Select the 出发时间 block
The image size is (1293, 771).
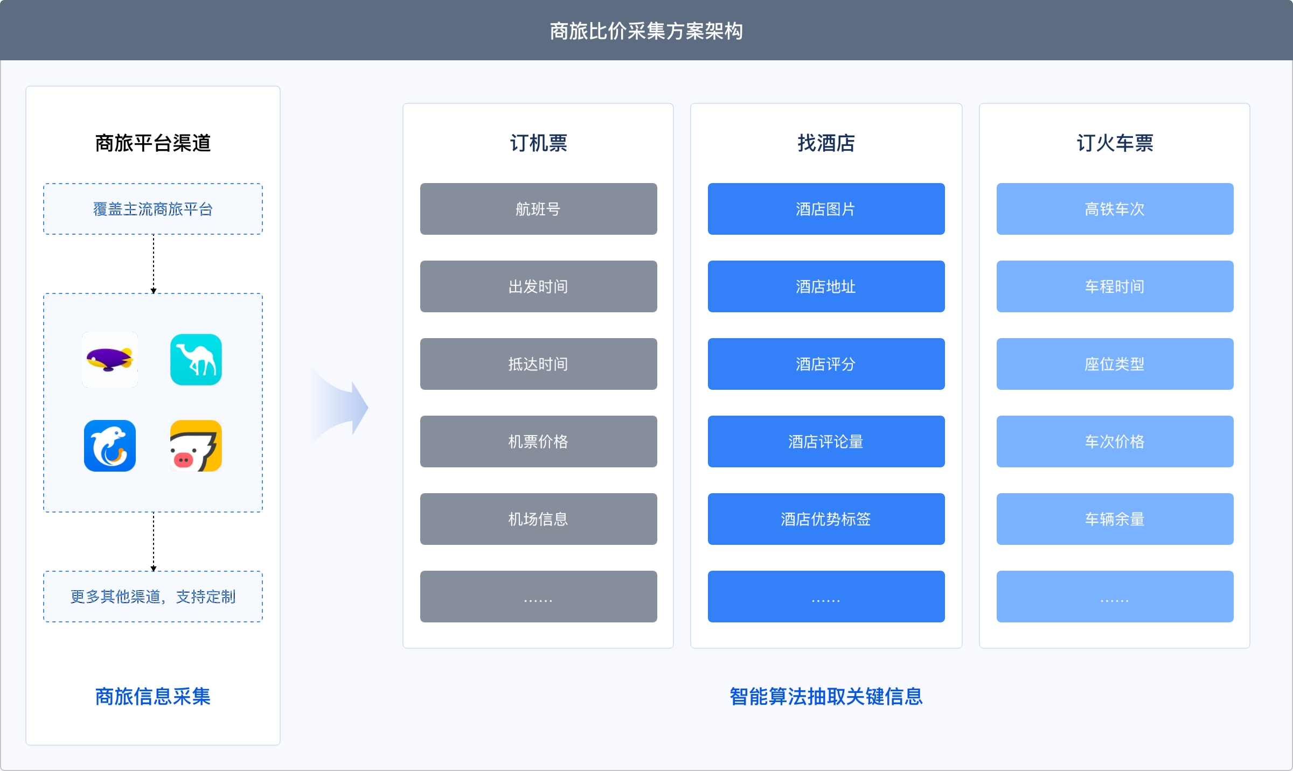pyautogui.click(x=538, y=286)
